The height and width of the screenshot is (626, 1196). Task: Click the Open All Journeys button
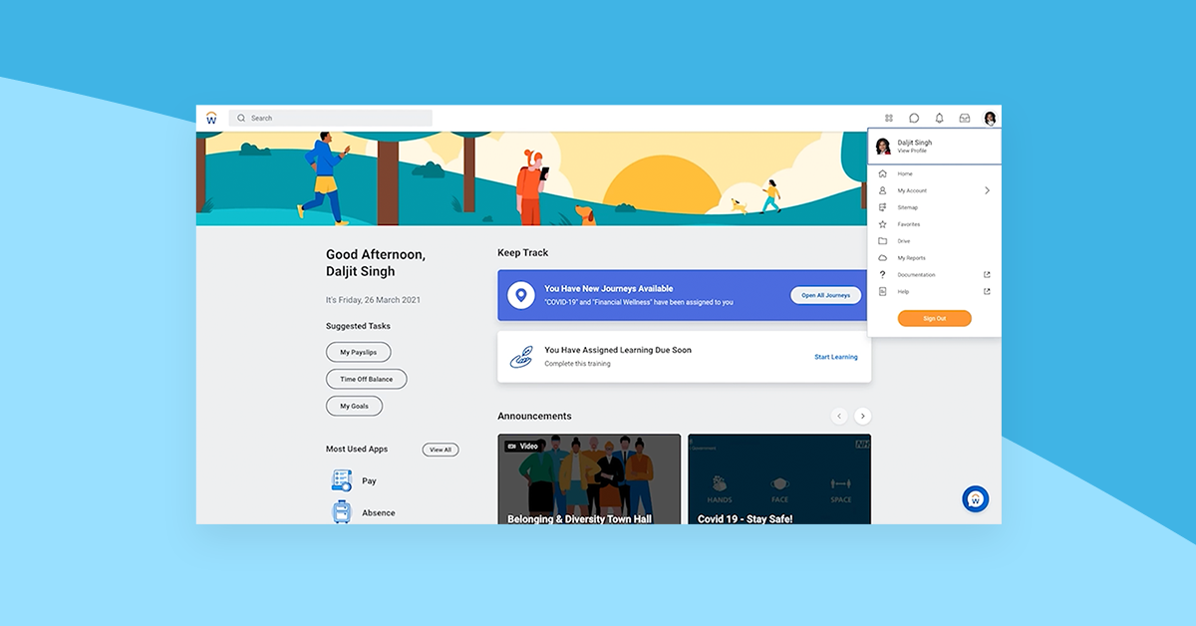click(x=825, y=294)
